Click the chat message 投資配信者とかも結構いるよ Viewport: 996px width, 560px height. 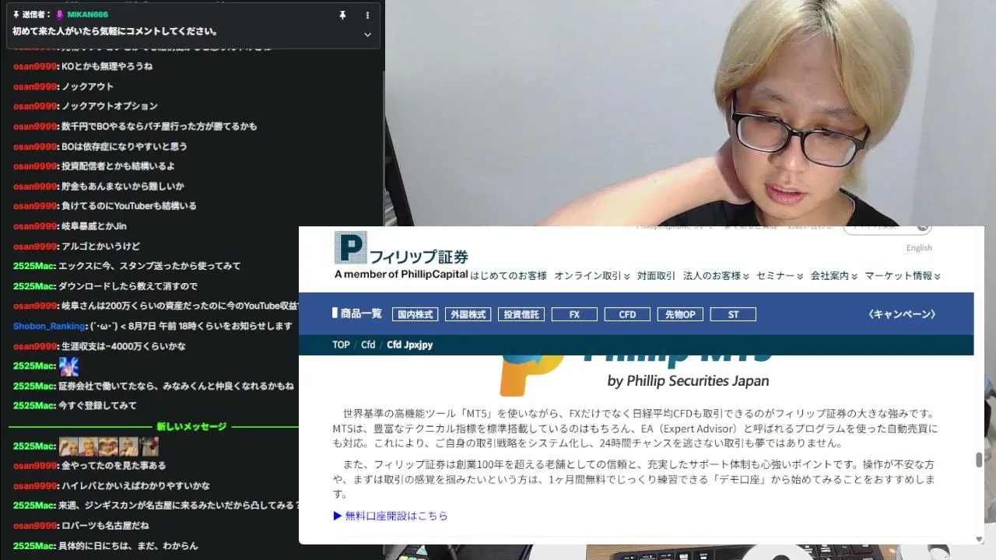point(118,166)
